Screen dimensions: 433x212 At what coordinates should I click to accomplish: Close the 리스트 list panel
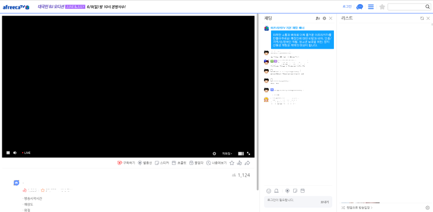(x=428, y=19)
